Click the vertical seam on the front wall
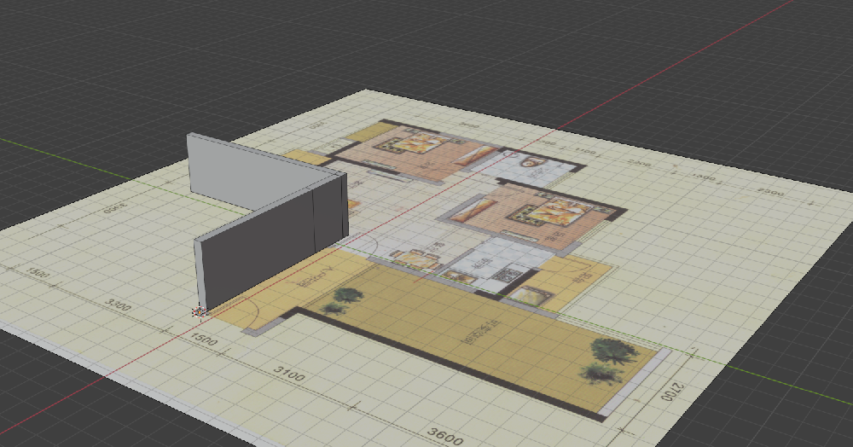Screen dimensions: 853x447 tap(313, 223)
